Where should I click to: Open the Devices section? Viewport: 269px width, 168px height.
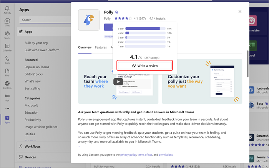point(44,157)
